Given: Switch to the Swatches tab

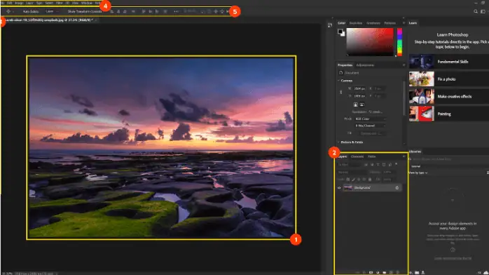Looking at the screenshot, I should click(355, 22).
